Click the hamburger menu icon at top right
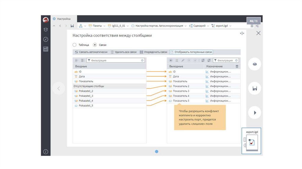 [x=252, y=26]
